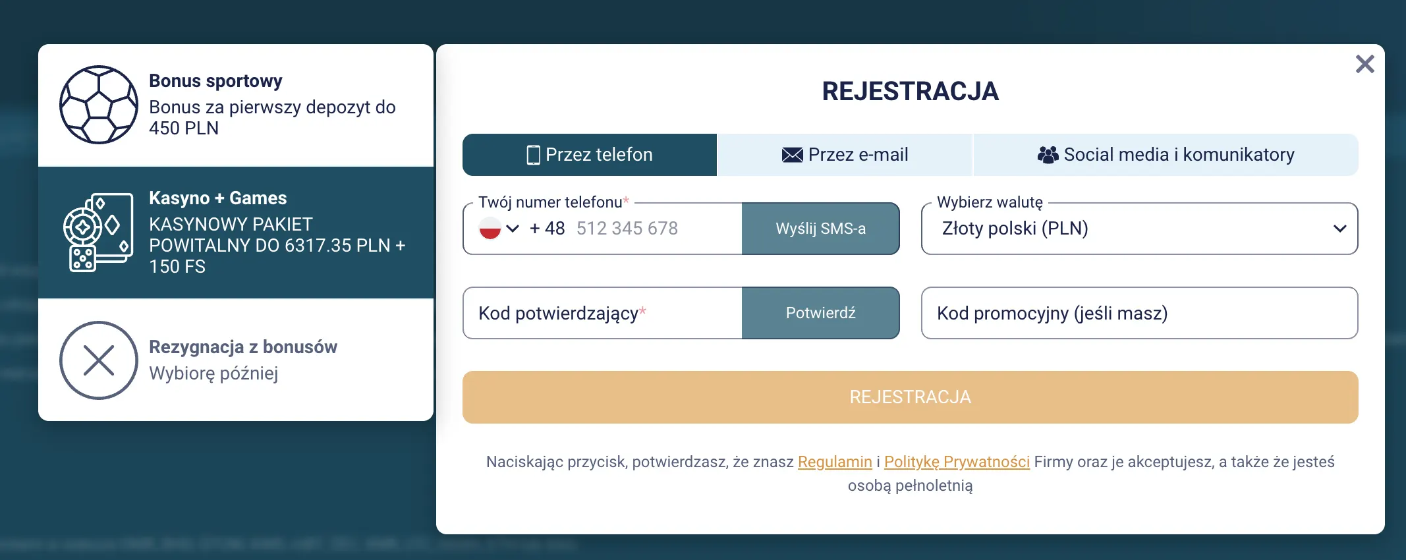Click the smartphone icon on Przez telefon tab
Image resolution: width=1406 pixels, height=560 pixels.
pyautogui.click(x=532, y=154)
